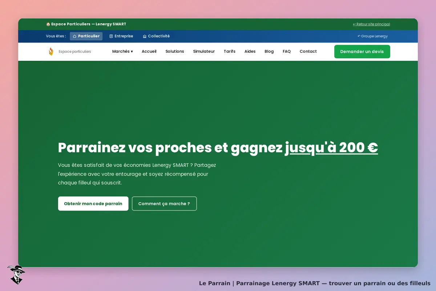The height and width of the screenshot is (291, 436).
Task: Open the Solutions nav item
Action: 175,51
